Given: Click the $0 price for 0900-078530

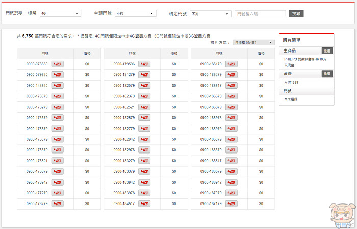Looking at the screenshot, I should tap(87, 64).
